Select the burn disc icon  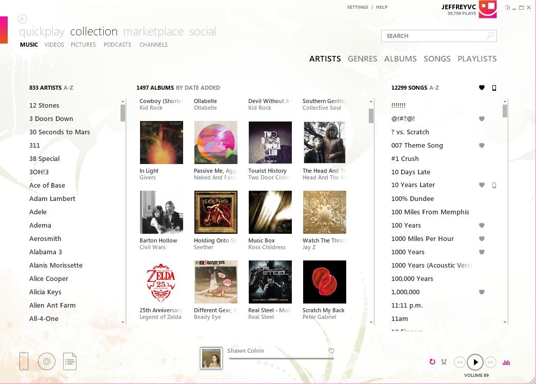(47, 361)
